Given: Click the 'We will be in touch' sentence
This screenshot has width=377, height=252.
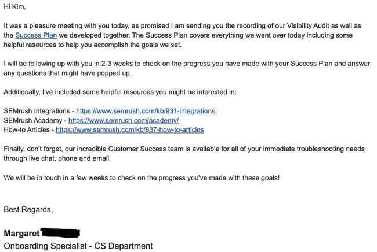Looking at the screenshot, I should pyautogui.click(x=142, y=177).
